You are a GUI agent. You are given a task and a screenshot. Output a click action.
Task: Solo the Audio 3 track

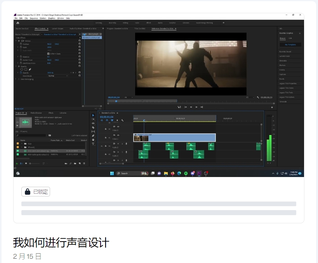coord(122,152)
